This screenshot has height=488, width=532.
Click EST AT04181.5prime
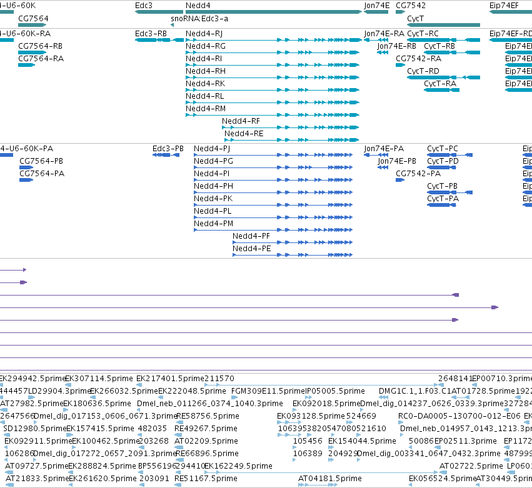(330, 479)
